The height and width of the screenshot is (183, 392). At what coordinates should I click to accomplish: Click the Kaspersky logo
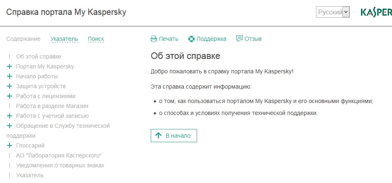(376, 12)
